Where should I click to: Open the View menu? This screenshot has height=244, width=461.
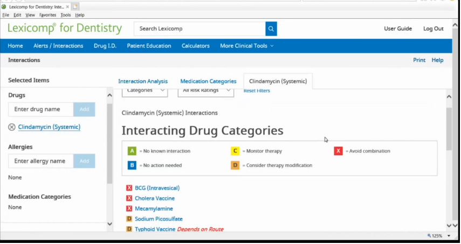pos(30,15)
